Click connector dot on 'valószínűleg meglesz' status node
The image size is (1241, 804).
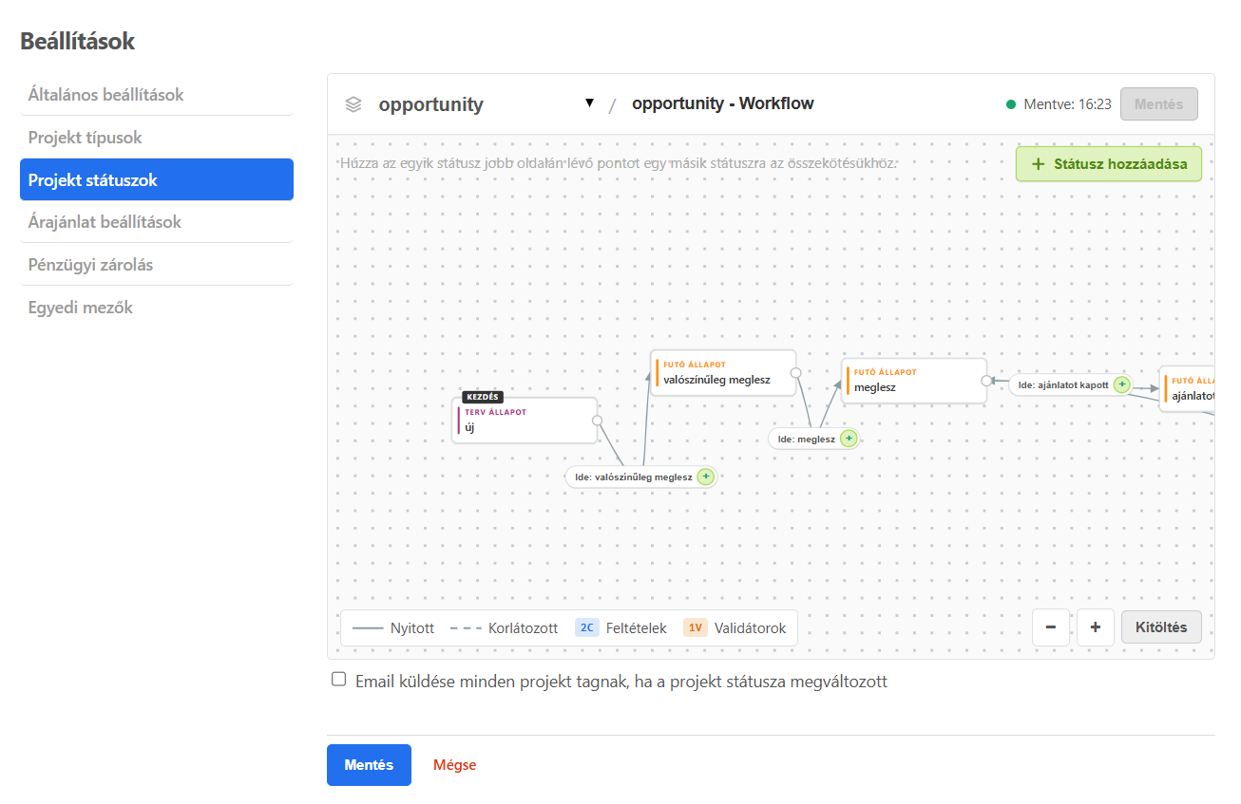coord(796,373)
